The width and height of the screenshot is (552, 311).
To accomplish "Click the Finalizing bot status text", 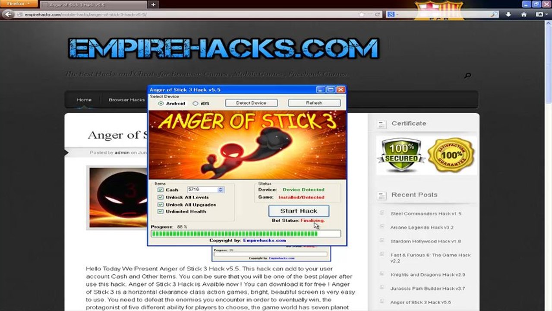I will click(x=312, y=220).
